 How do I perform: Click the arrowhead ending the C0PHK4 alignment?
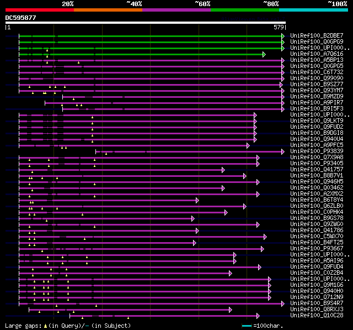(x=226, y=213)
